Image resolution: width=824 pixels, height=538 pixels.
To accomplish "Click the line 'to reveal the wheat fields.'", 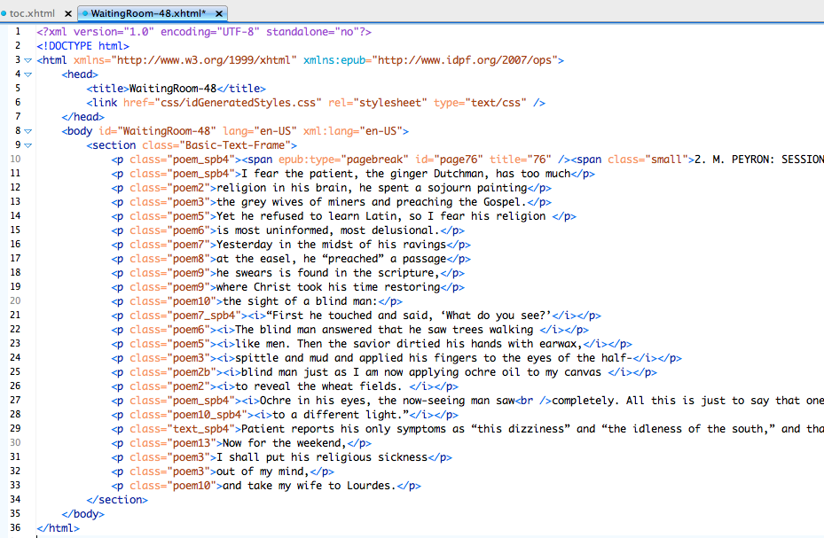I will coord(285,386).
